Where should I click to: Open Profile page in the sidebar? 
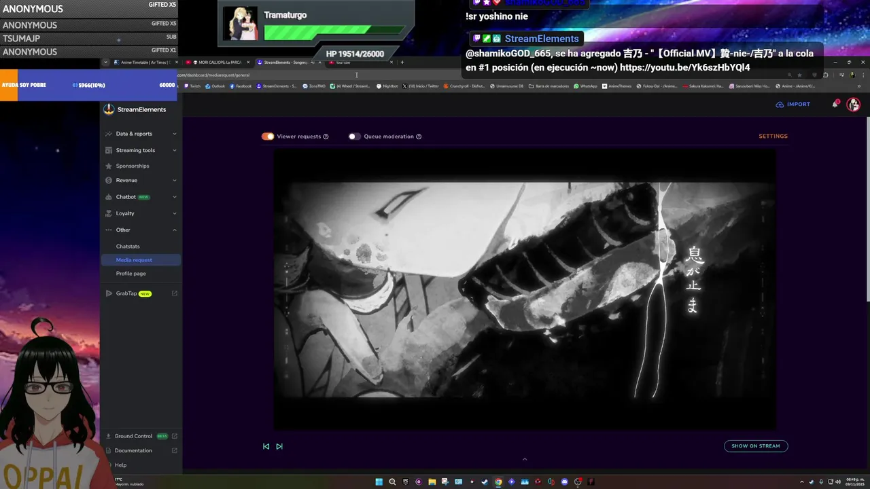click(x=130, y=274)
